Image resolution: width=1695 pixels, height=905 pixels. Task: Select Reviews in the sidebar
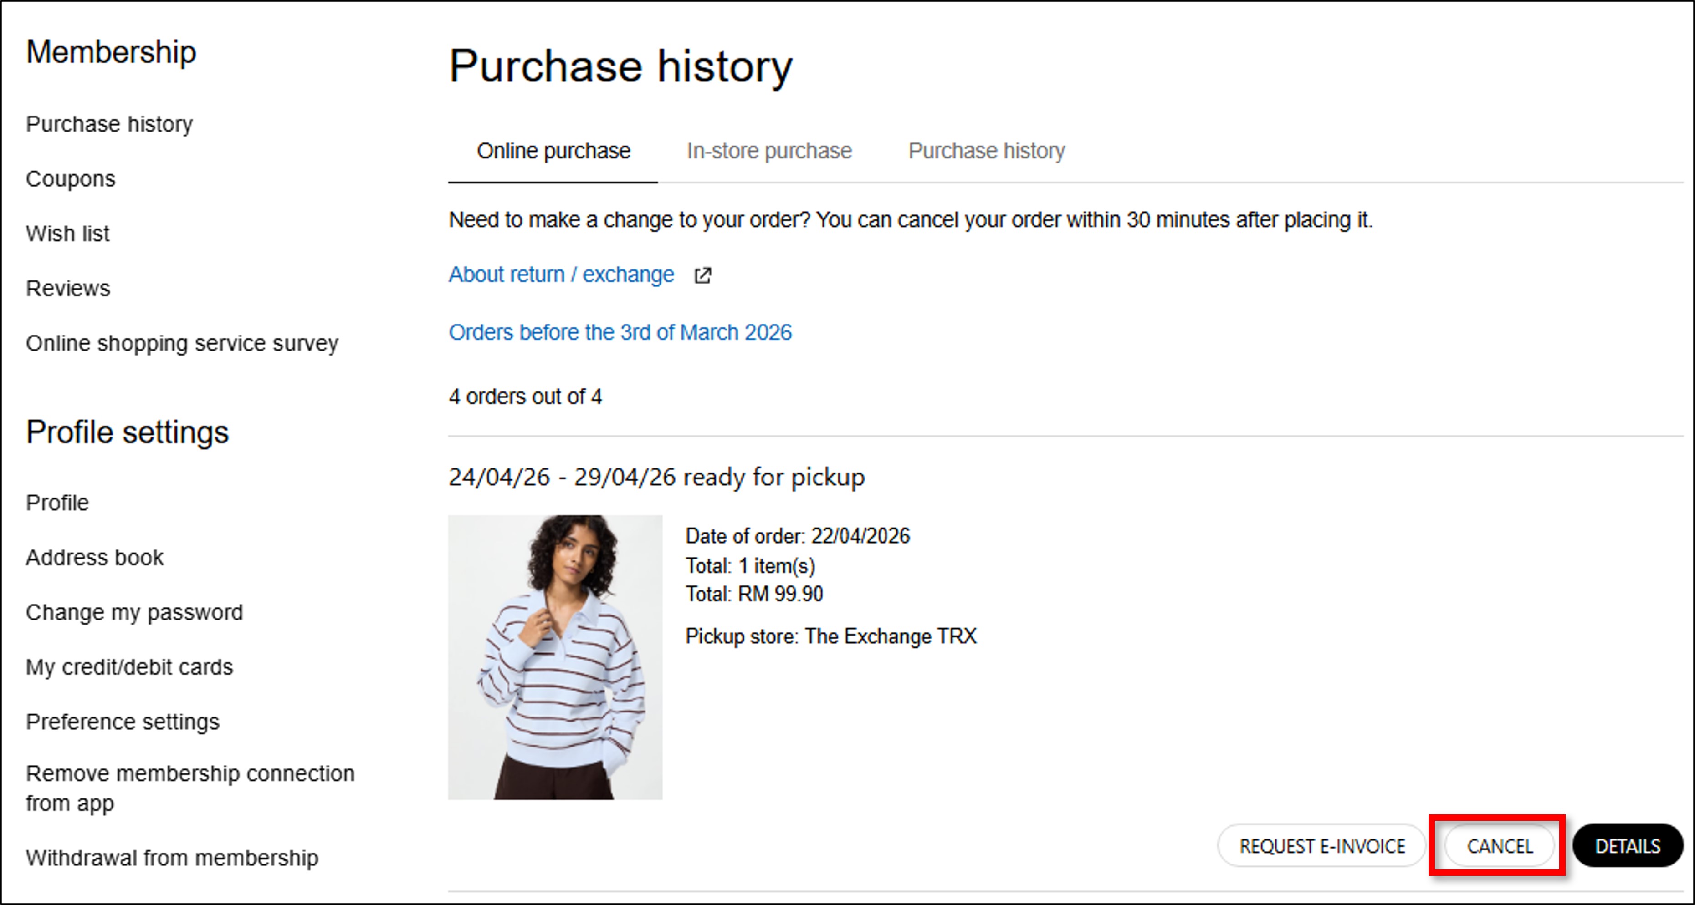(x=68, y=288)
